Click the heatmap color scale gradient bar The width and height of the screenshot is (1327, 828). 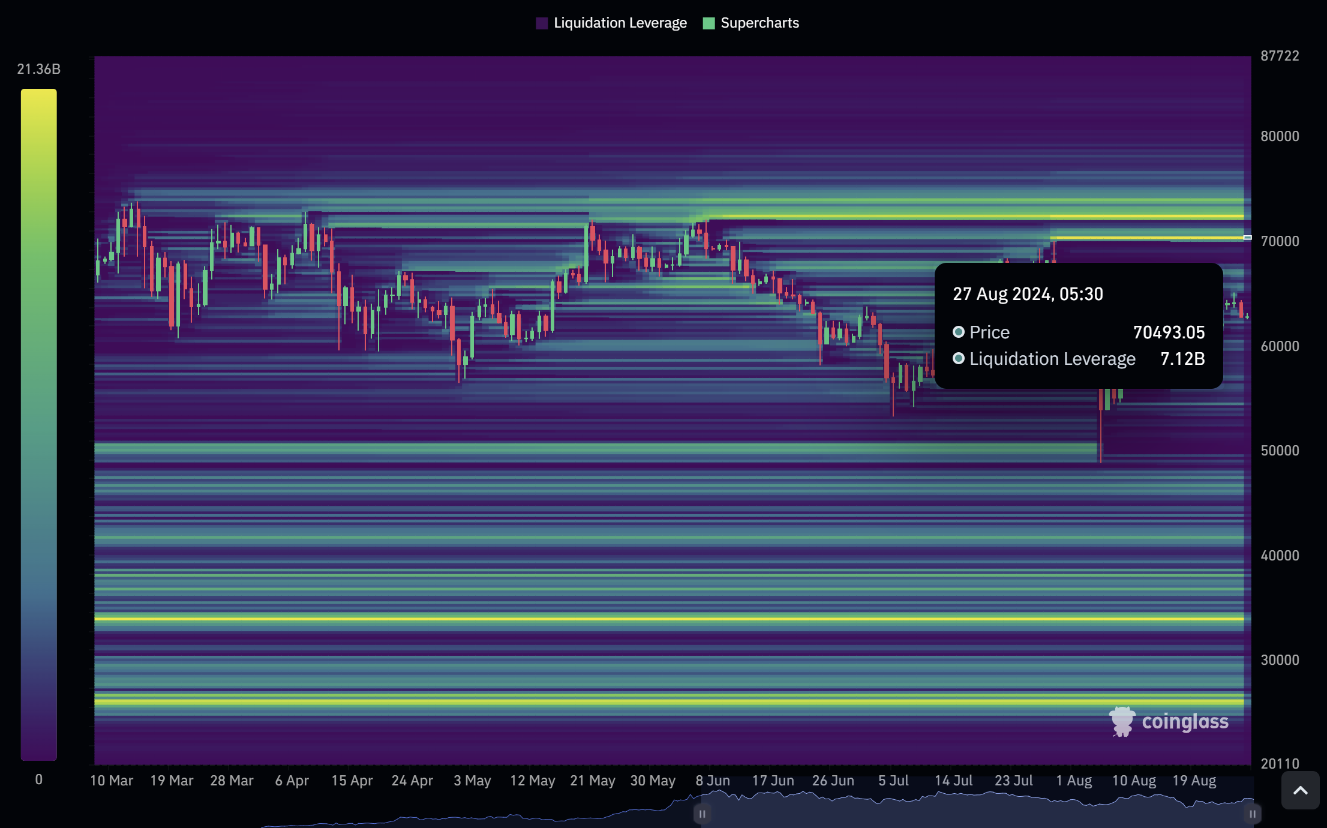pyautogui.click(x=38, y=424)
